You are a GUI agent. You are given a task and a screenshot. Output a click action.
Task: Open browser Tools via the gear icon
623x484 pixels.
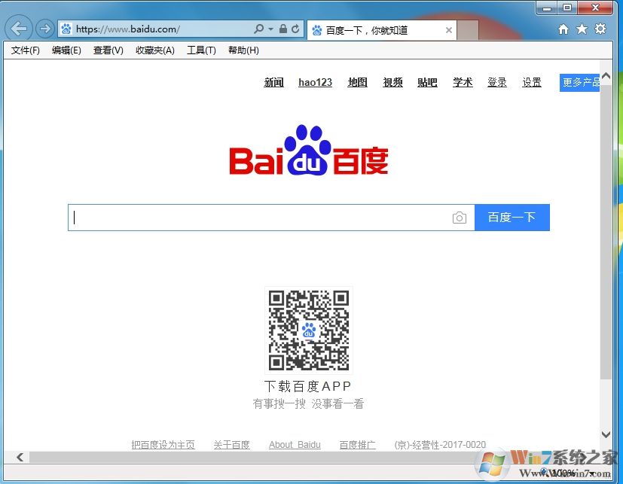[599, 29]
